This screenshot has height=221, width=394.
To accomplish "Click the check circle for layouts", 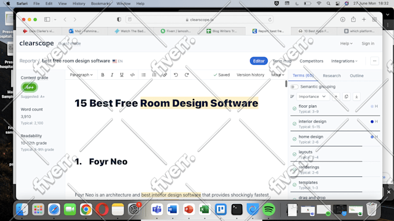I will [x=294, y=154].
